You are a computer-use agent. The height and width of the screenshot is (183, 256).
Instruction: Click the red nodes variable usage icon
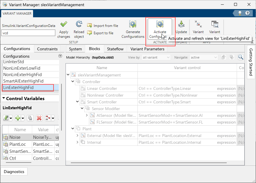coord(48,118)
